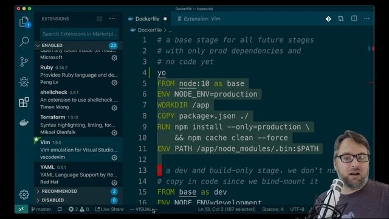Click the DISABLED count badge 0
Image resolution: width=389 pixels, height=219 pixels.
[114, 200]
